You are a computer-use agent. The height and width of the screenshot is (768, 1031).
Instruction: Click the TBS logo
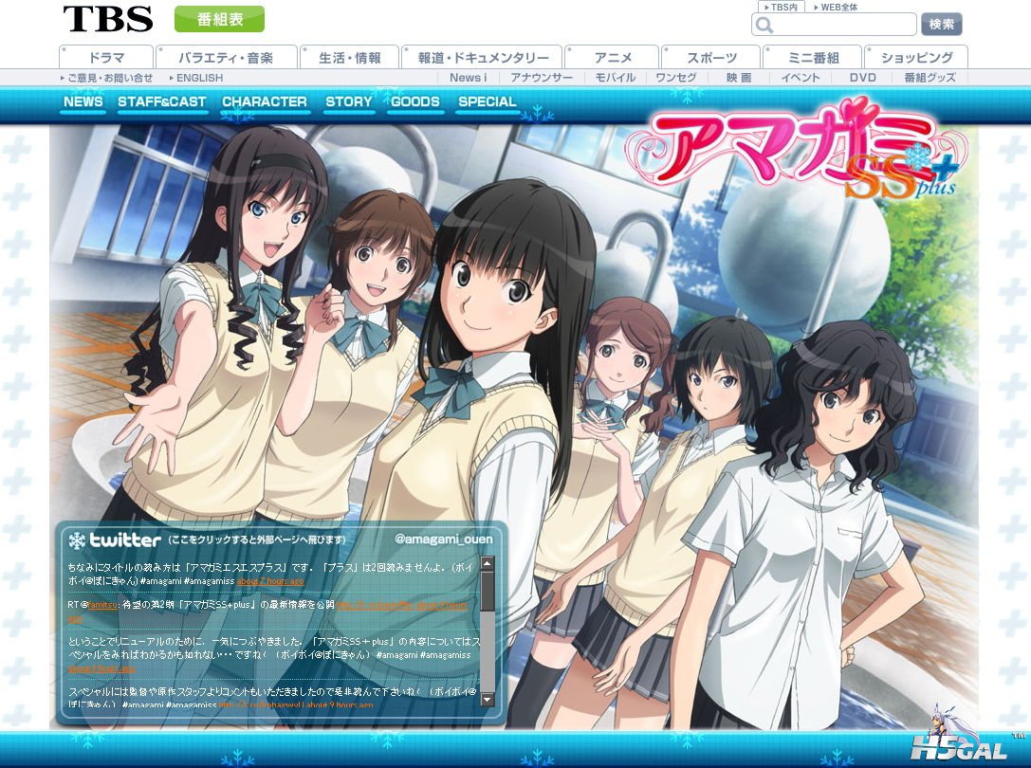point(107,19)
